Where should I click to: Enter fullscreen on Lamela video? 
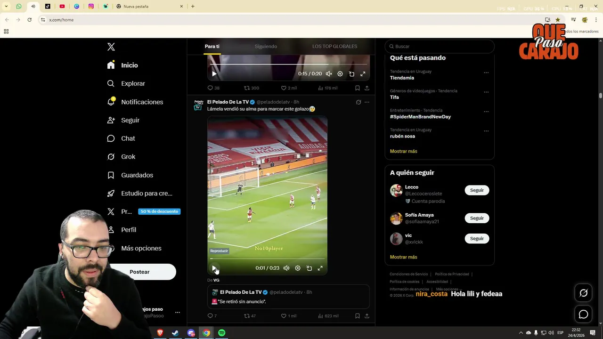tap(320, 268)
